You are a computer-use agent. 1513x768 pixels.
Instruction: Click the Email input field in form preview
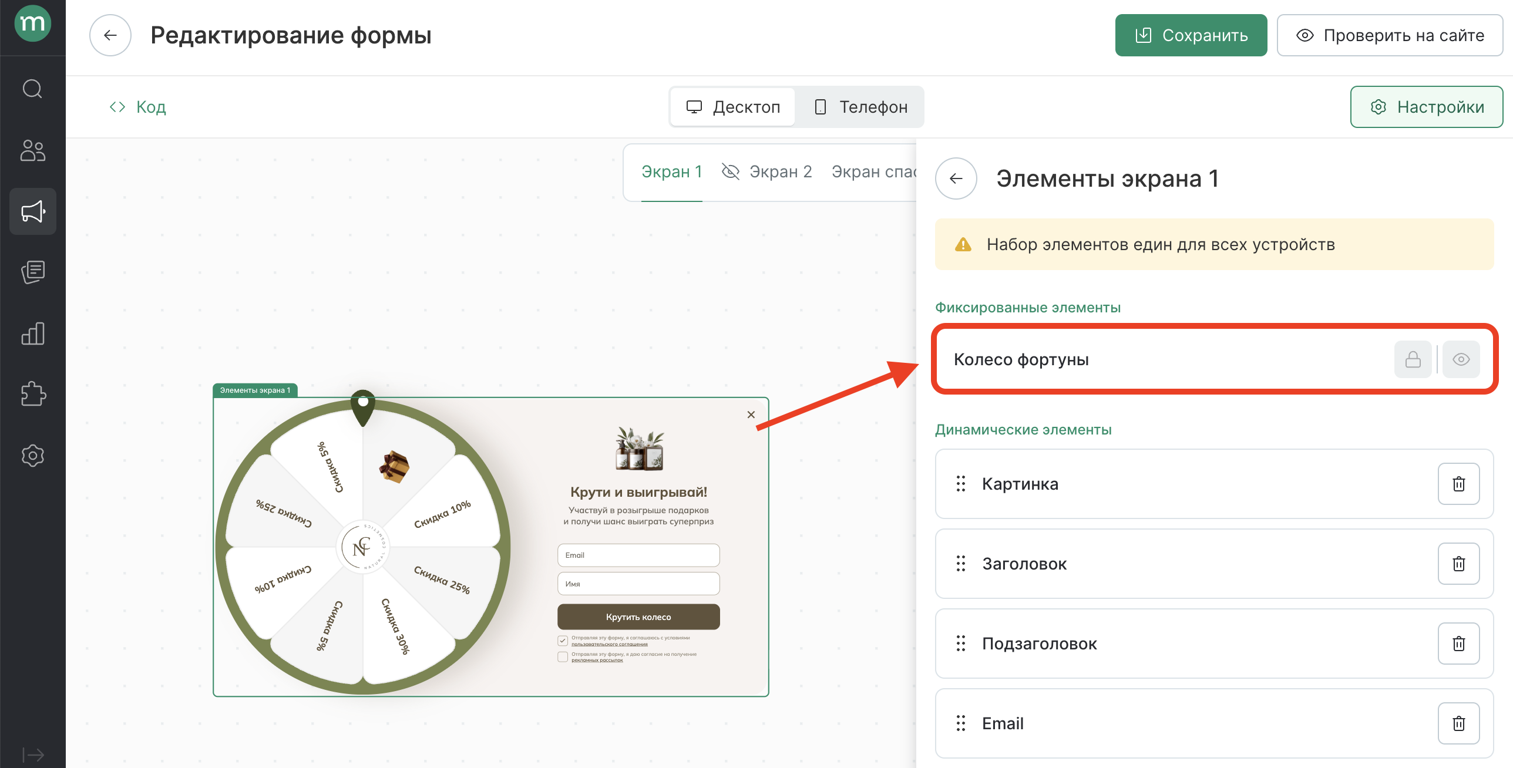(x=638, y=555)
